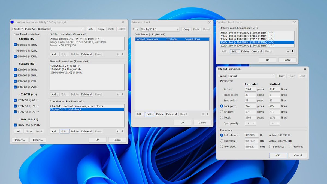
Task: Open vertical sync polarity dropdown
Action: (274, 123)
